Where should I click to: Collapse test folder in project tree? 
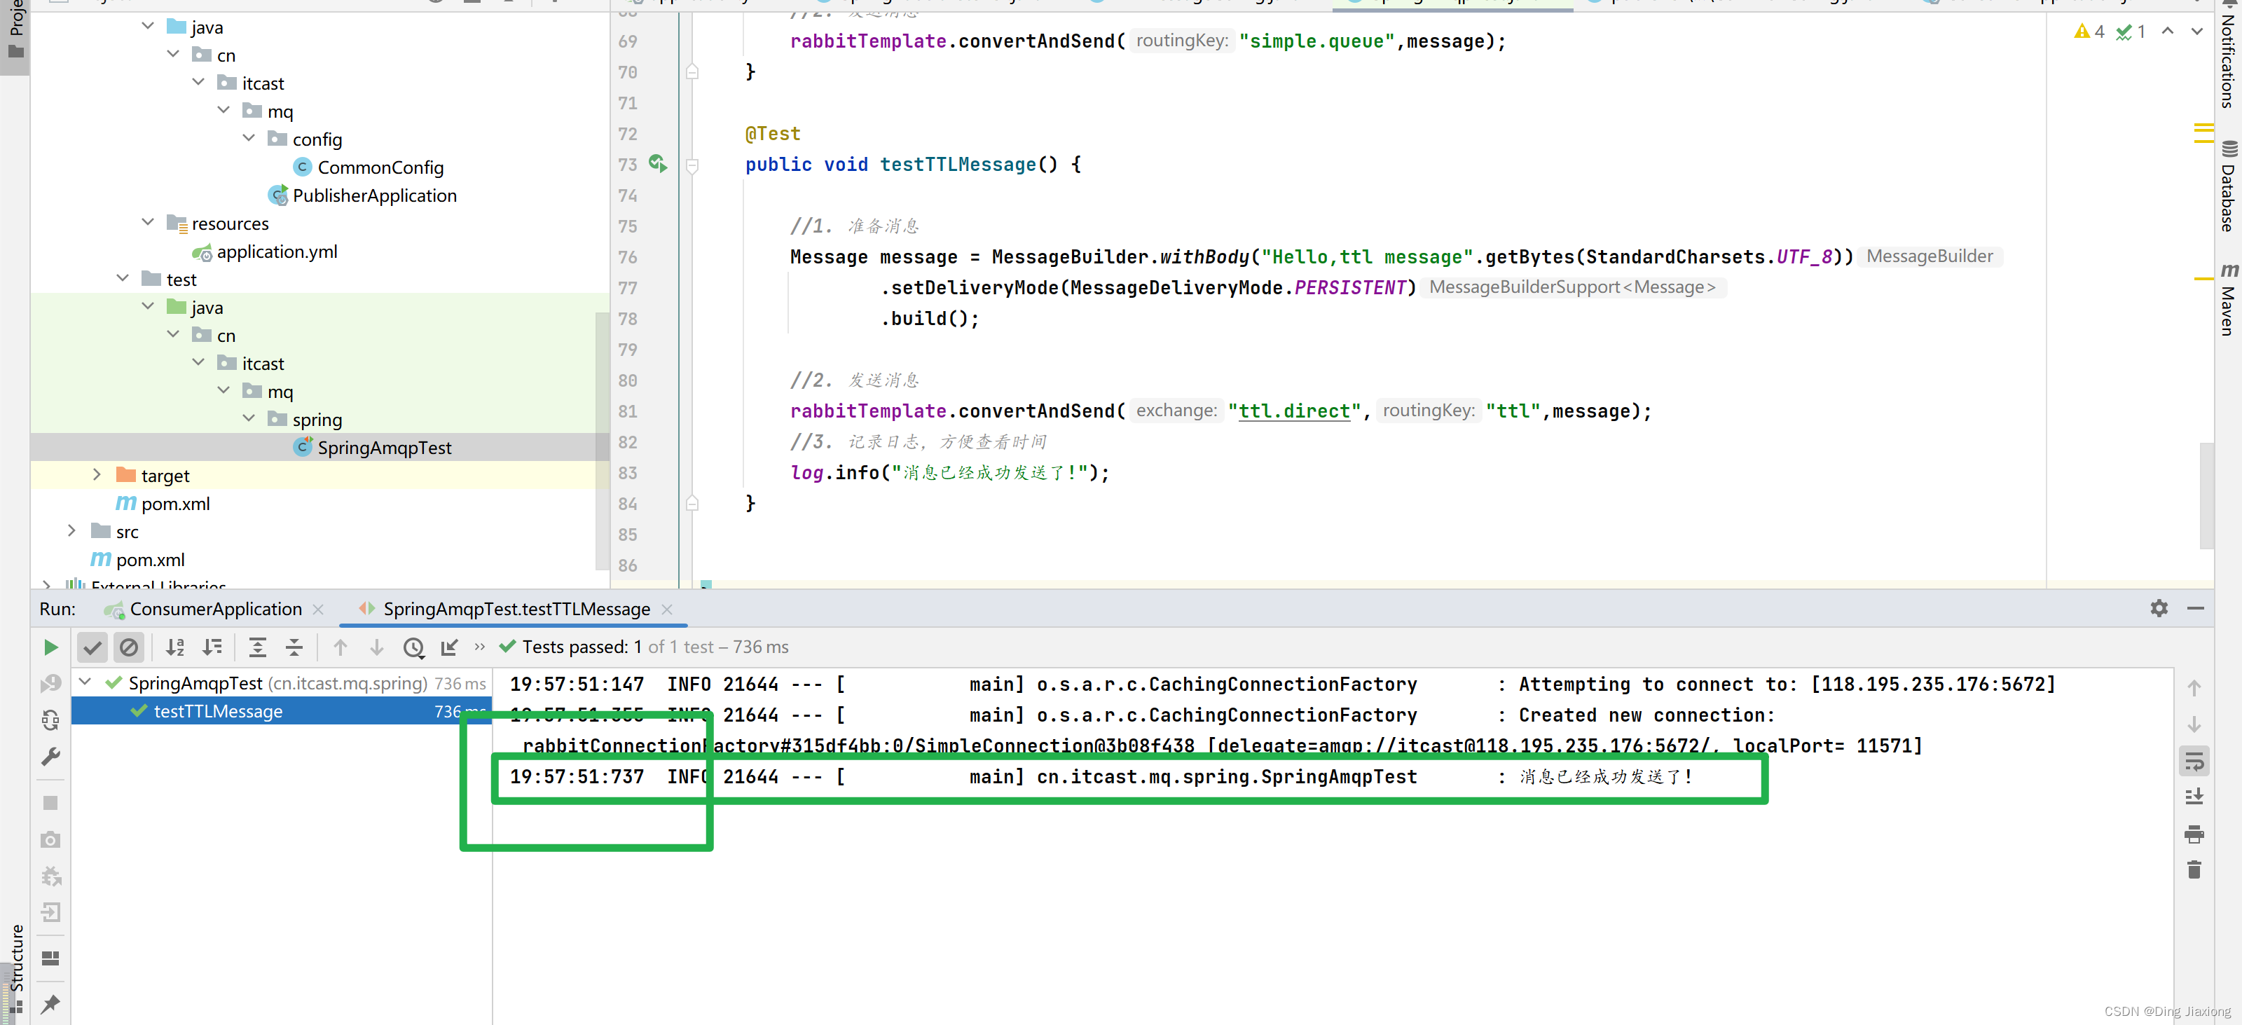point(123,277)
